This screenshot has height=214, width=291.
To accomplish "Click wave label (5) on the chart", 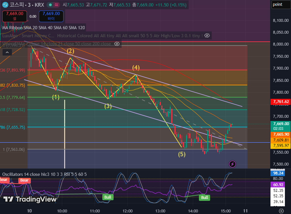I will (x=182, y=154).
